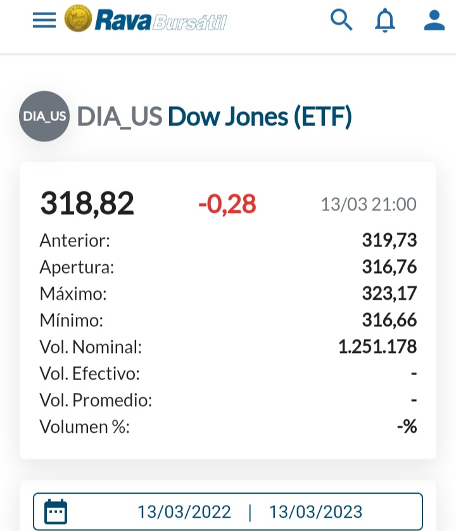This screenshot has height=531, width=456.
Task: Click the gold coin Rava logo
Action: 79,20
